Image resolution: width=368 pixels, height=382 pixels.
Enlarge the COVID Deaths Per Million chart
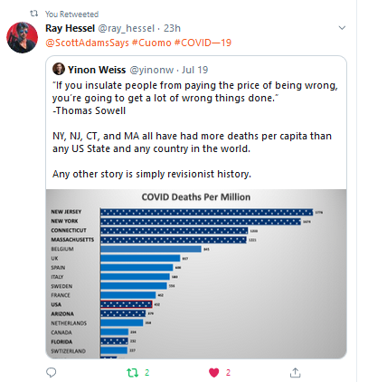point(196,274)
